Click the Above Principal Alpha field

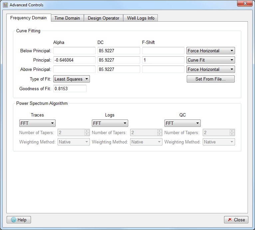pos(74,69)
